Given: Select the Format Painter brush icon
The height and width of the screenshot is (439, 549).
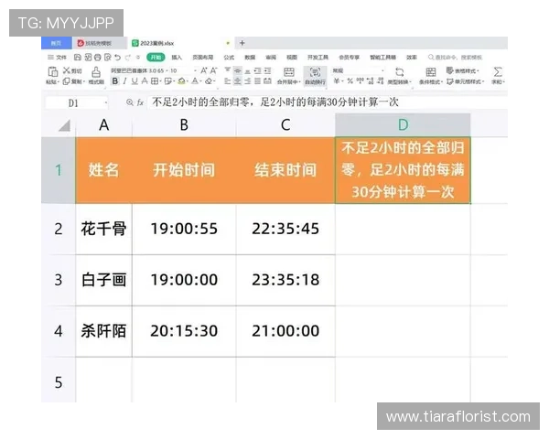Looking at the screenshot, I should 96,72.
